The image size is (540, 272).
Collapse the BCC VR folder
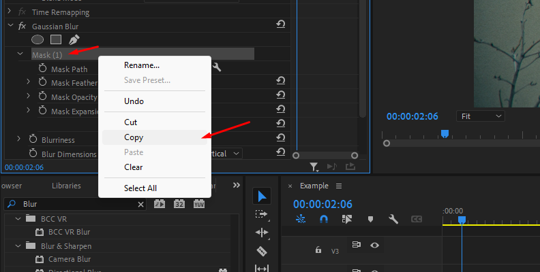(x=18, y=218)
